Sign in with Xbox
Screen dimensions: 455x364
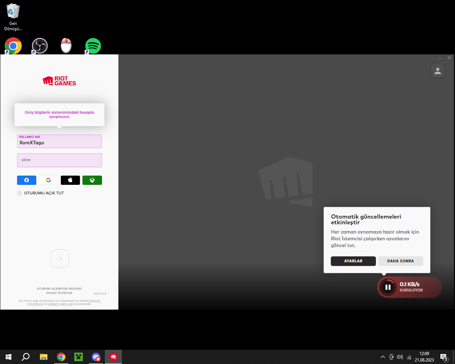click(92, 180)
